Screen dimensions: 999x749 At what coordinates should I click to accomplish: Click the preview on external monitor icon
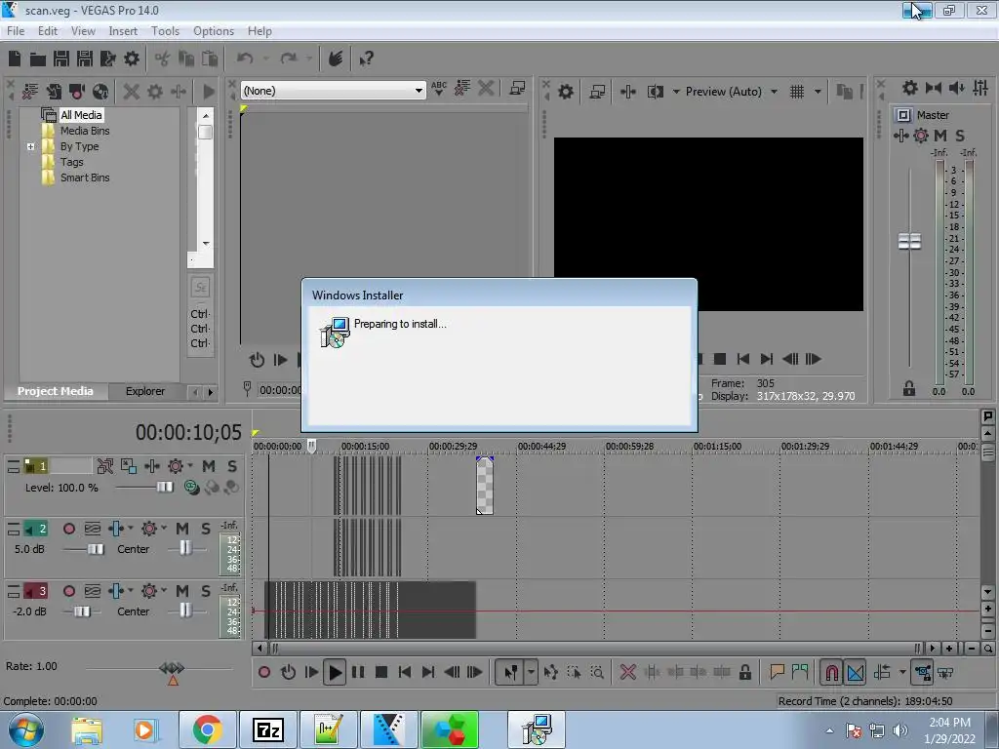[x=597, y=92]
